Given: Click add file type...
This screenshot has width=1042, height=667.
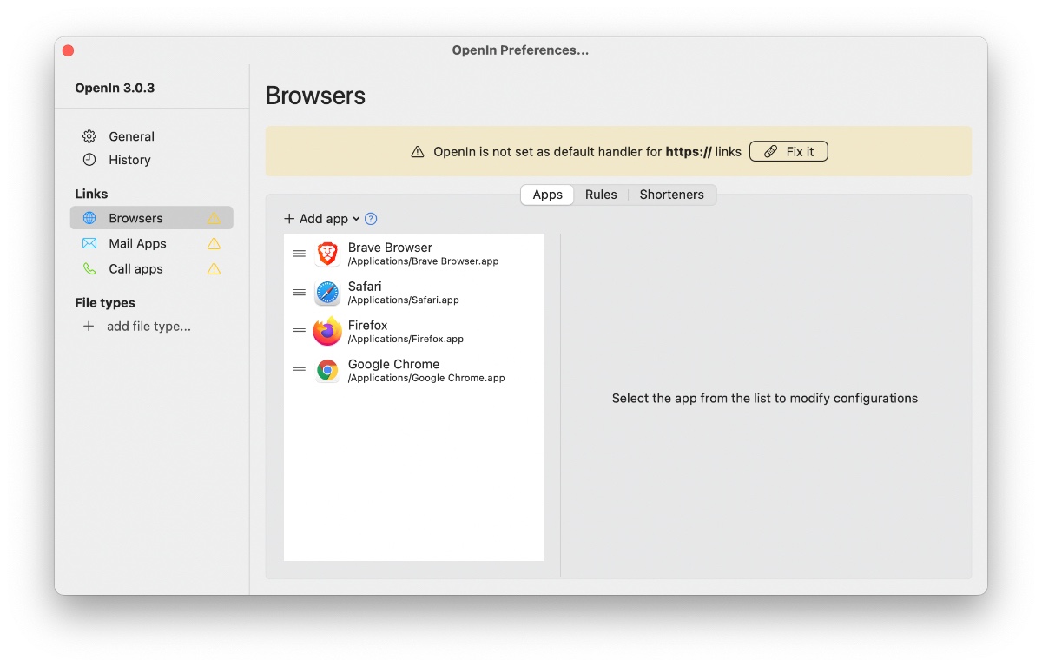Looking at the screenshot, I should tap(148, 327).
